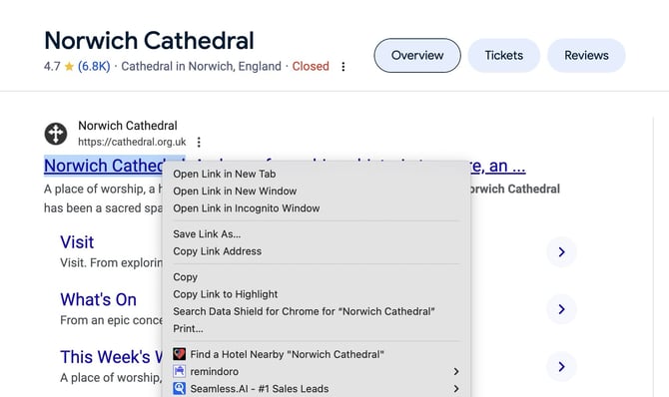Expand the Seamless.AI submenu arrow
The image size is (669, 397).
click(456, 388)
